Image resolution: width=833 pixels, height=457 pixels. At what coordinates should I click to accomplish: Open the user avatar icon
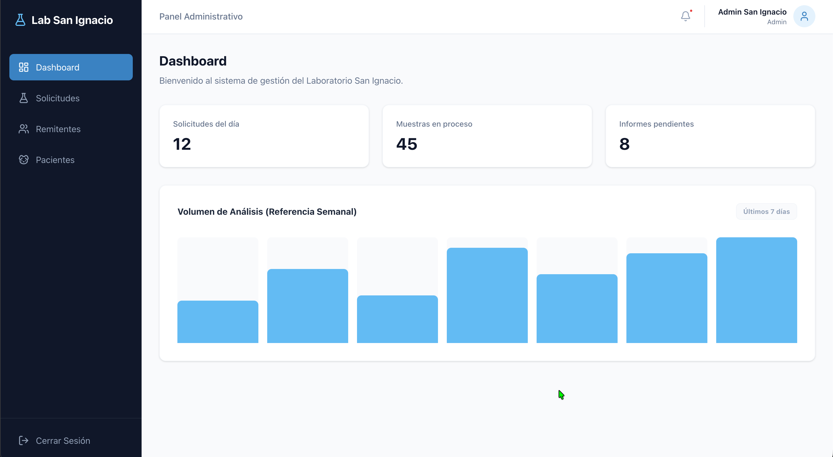tap(804, 16)
